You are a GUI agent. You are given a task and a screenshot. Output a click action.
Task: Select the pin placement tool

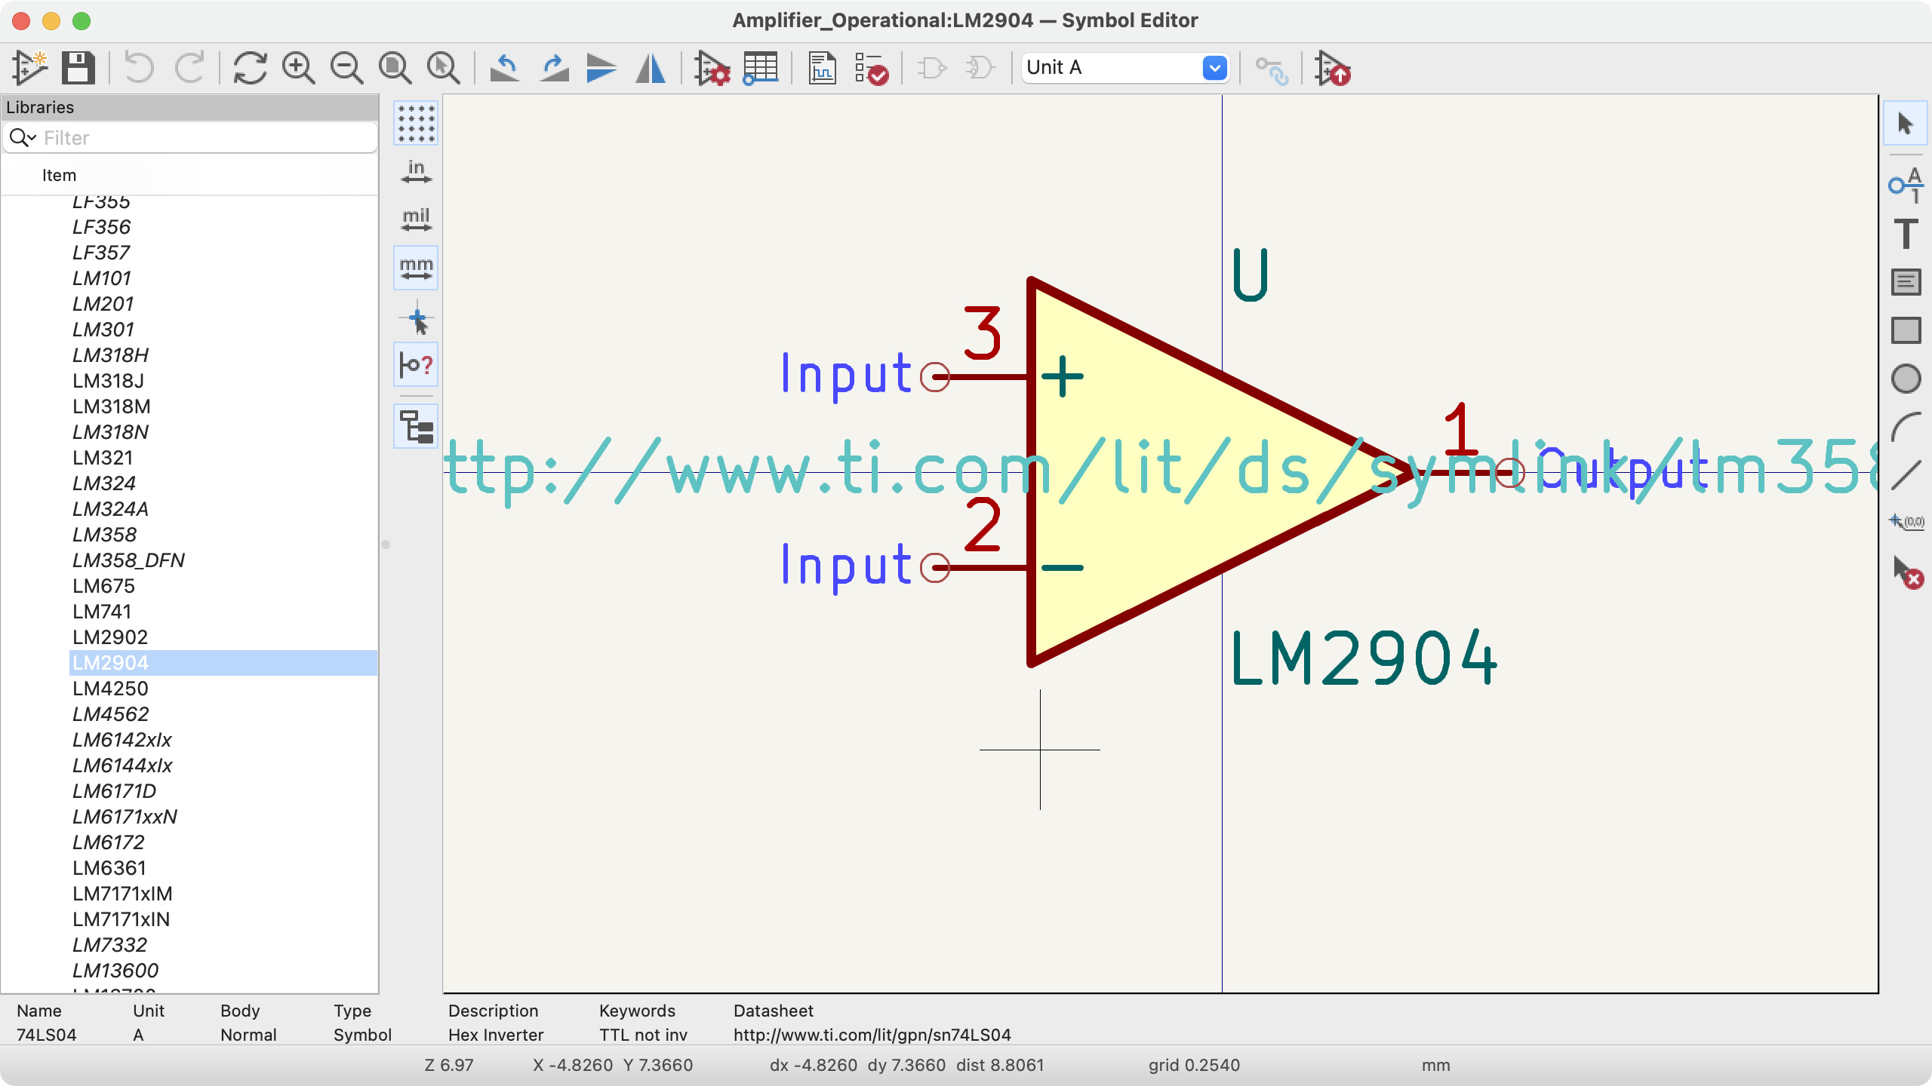tap(1906, 185)
